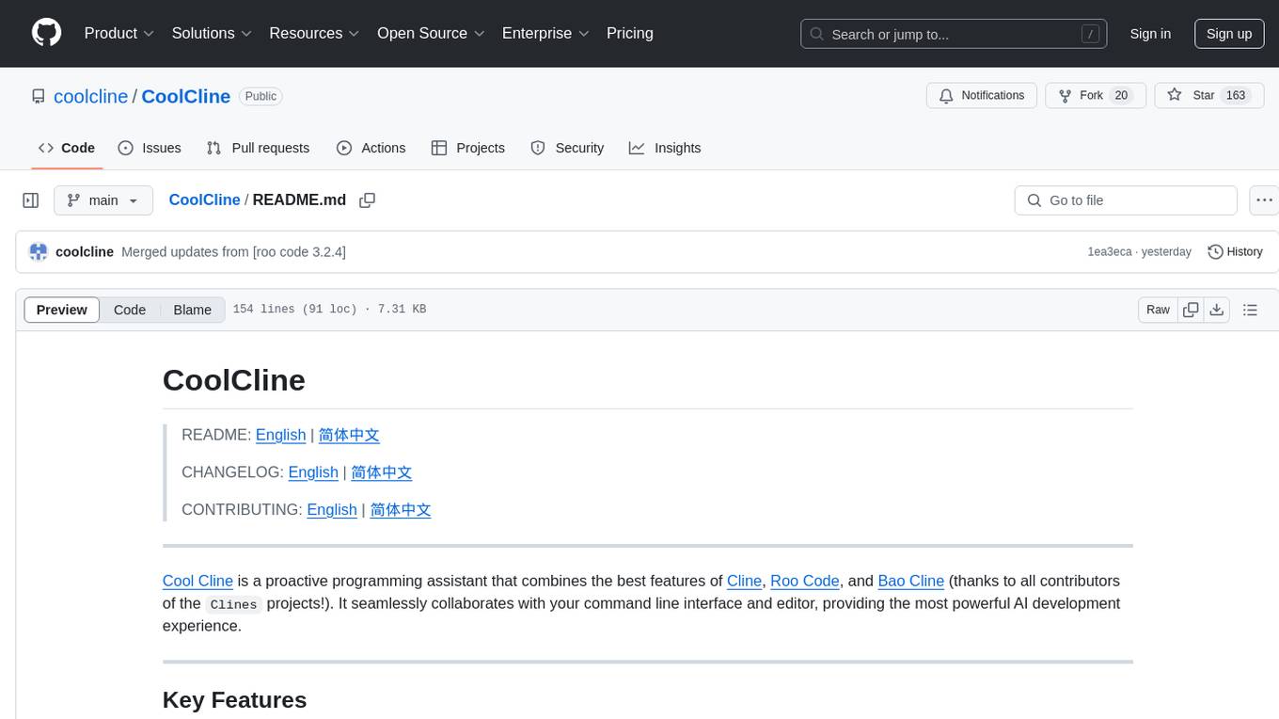Open the Pull requests tab
This screenshot has height=719, width=1279.
tap(258, 148)
